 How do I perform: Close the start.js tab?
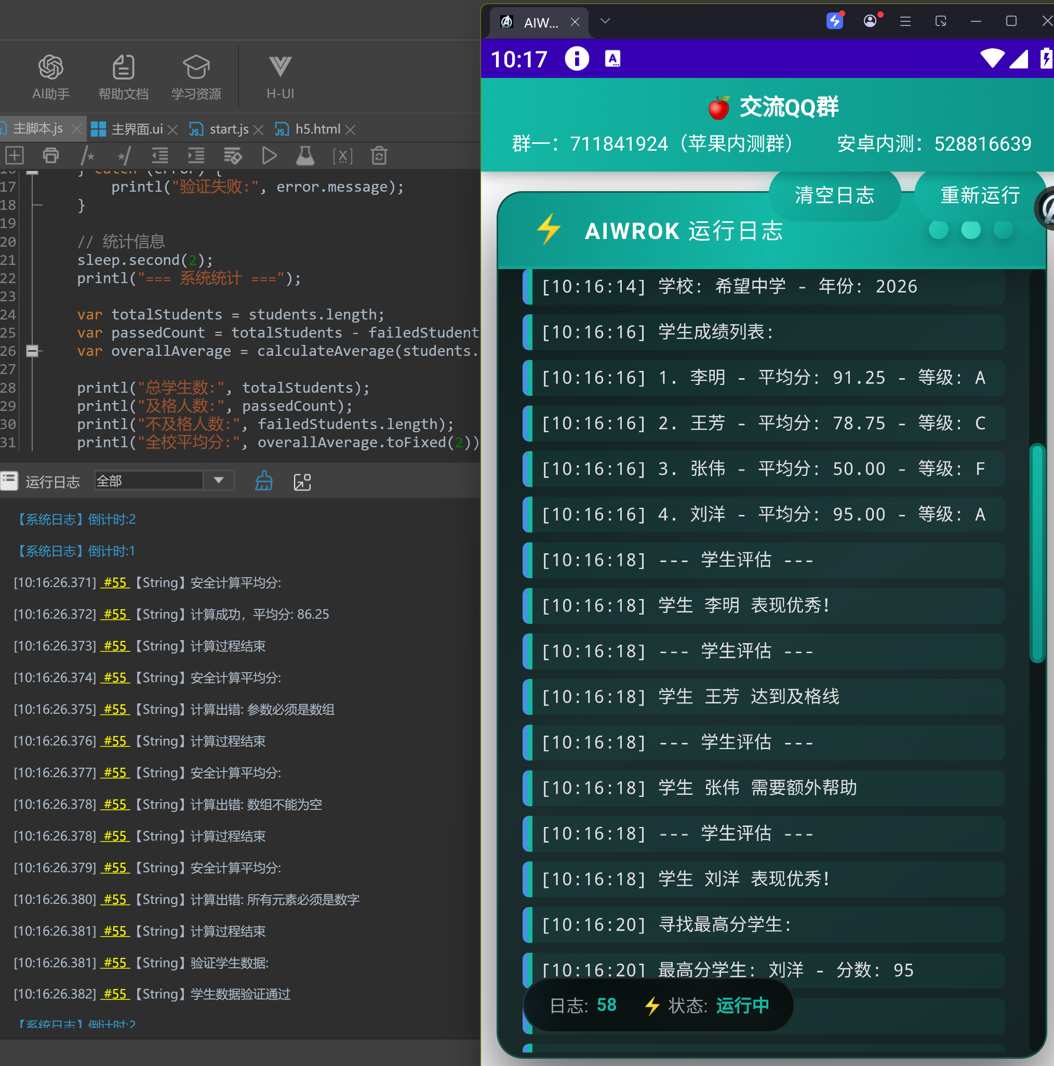tap(258, 130)
